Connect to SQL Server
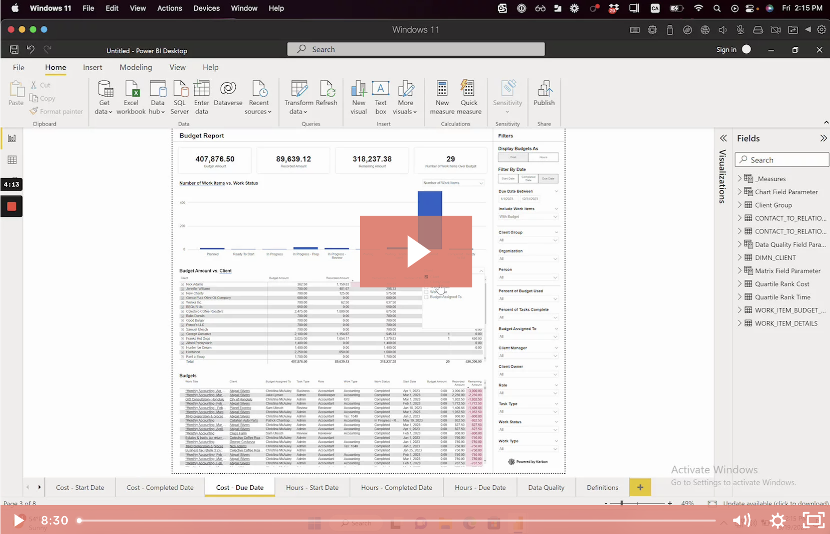Viewport: 830px width, 534px height. [179, 97]
